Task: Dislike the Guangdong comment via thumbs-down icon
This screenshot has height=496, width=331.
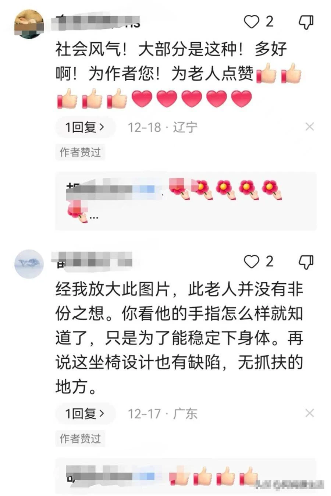Action: [306, 262]
